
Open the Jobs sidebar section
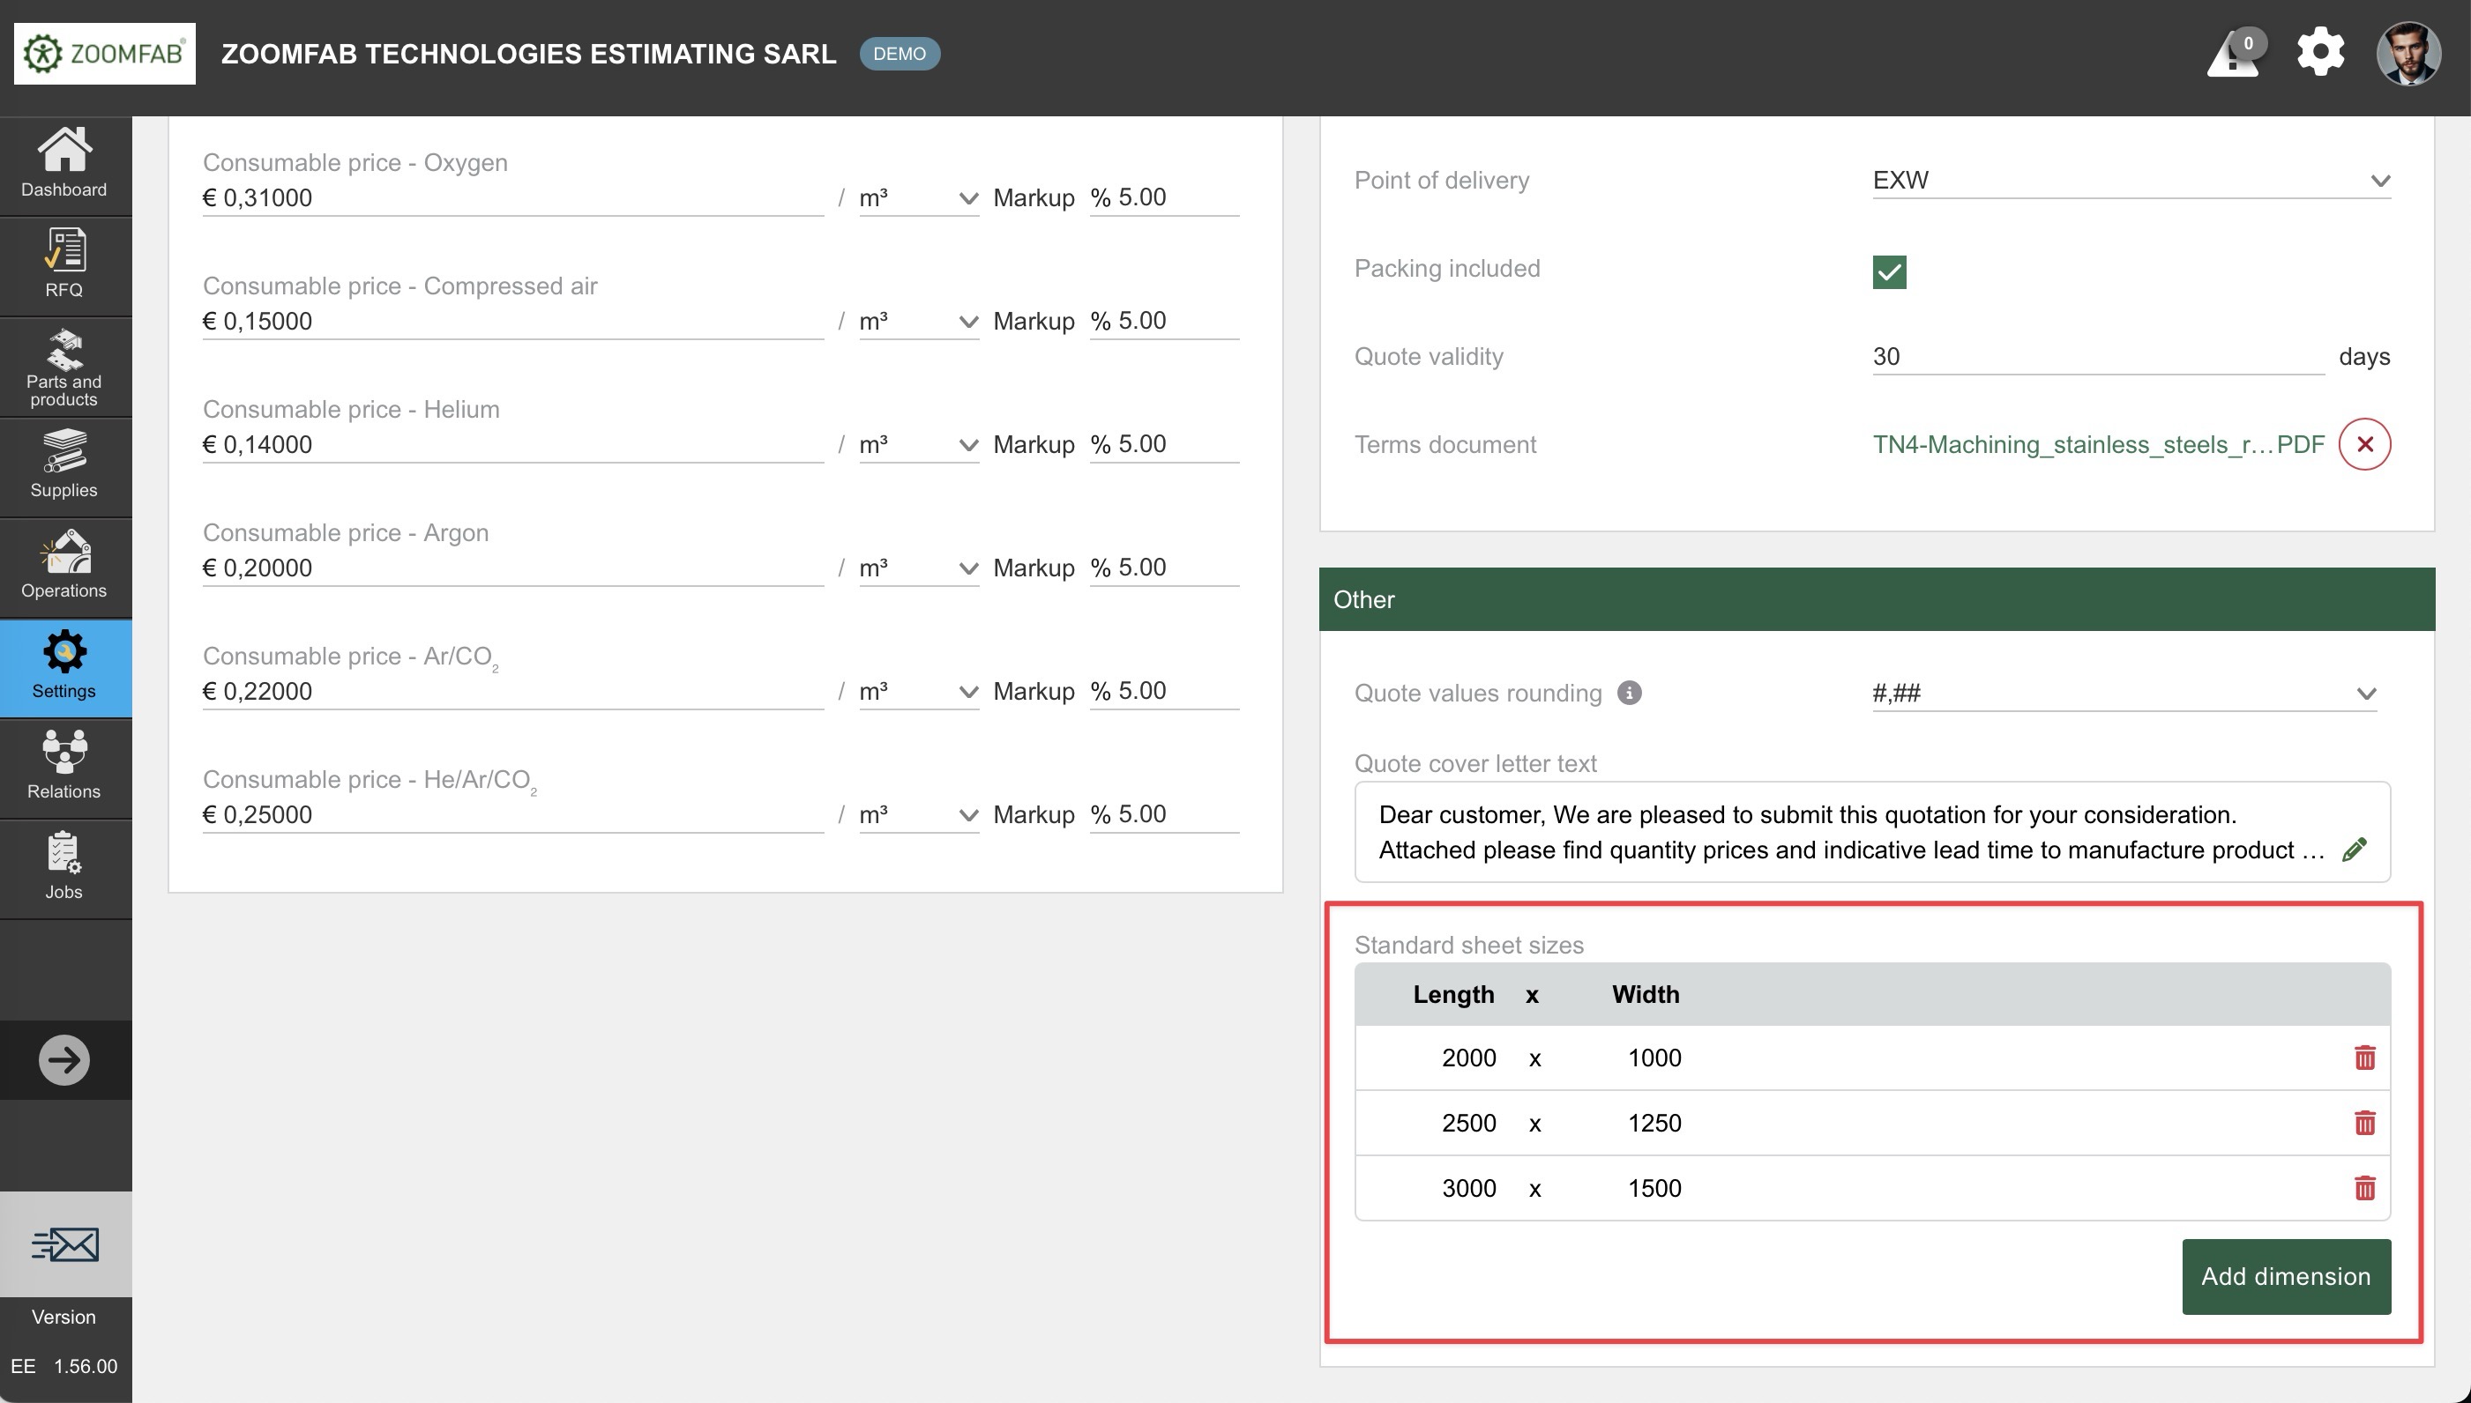click(63, 866)
